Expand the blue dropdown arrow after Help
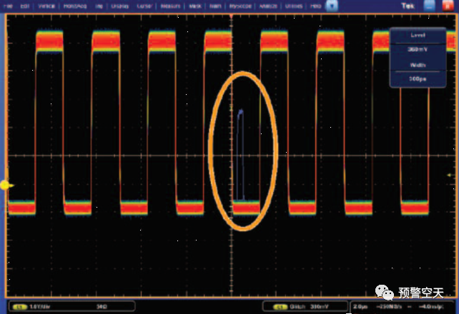The image size is (459, 314). (332, 6)
